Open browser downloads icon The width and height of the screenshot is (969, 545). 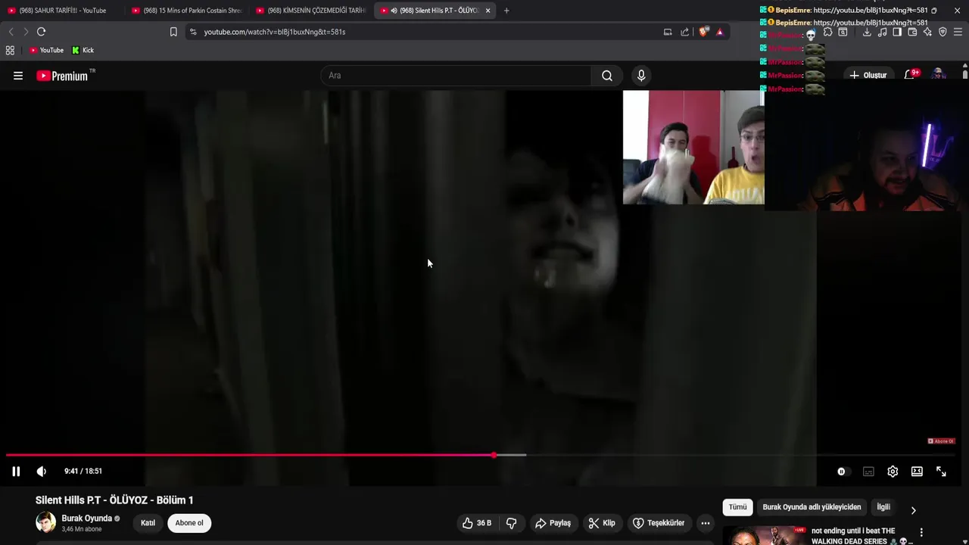tap(867, 32)
